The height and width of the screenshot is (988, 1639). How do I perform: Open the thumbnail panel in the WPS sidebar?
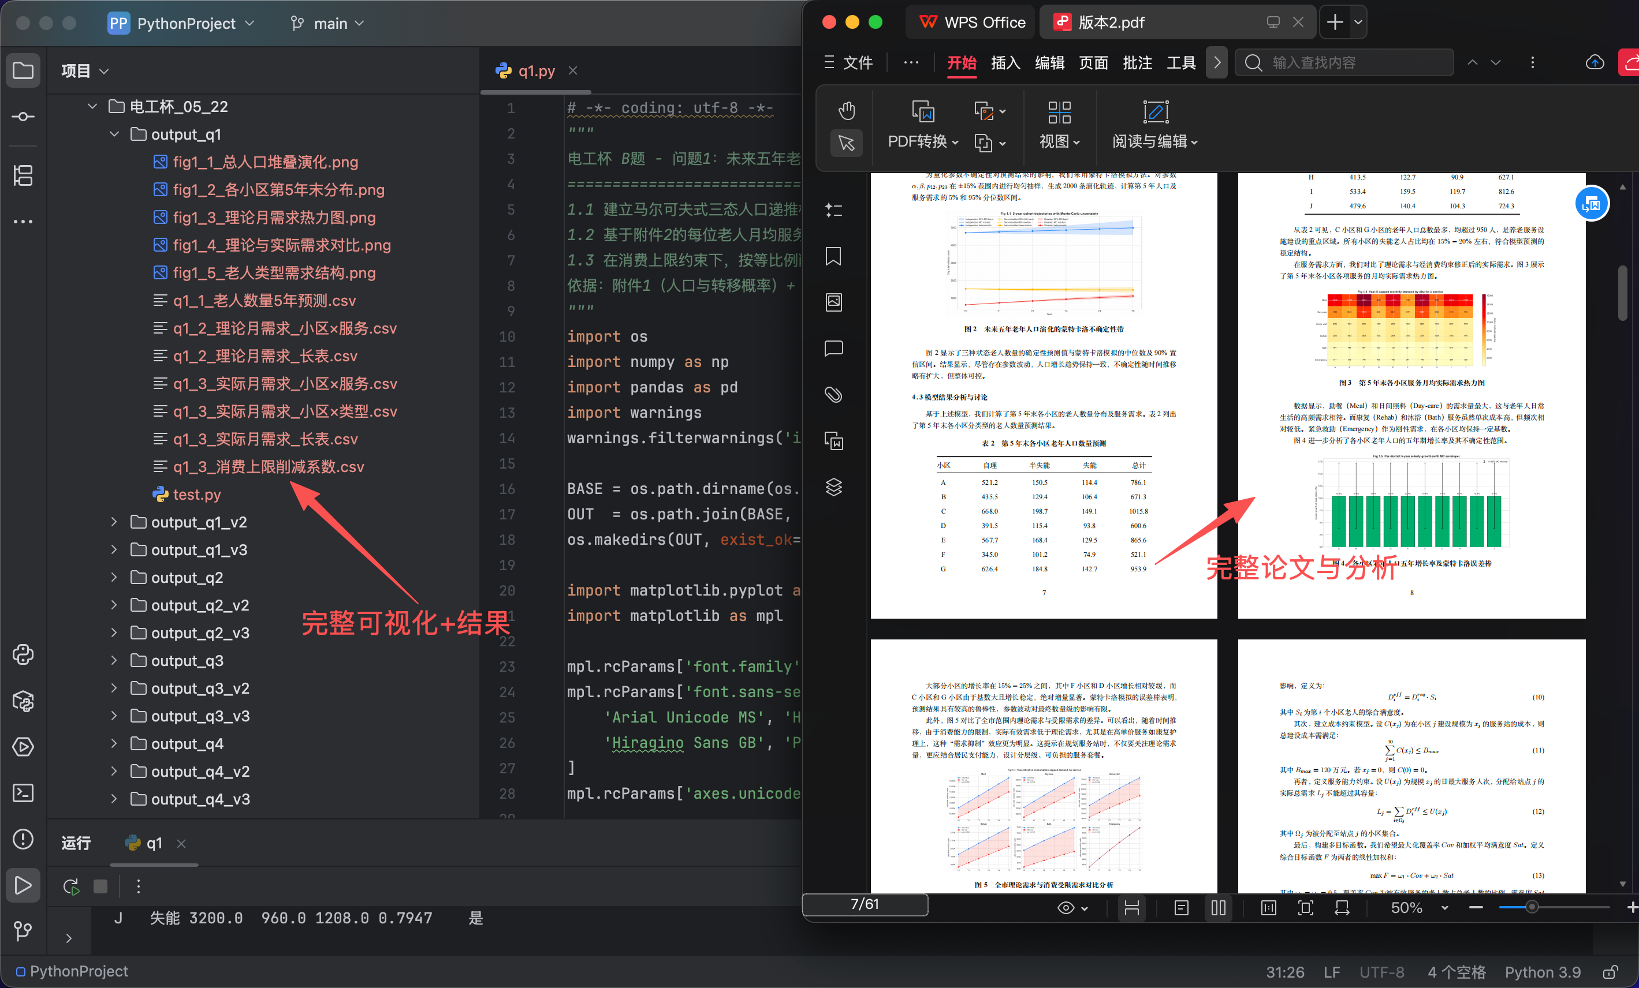(x=833, y=302)
